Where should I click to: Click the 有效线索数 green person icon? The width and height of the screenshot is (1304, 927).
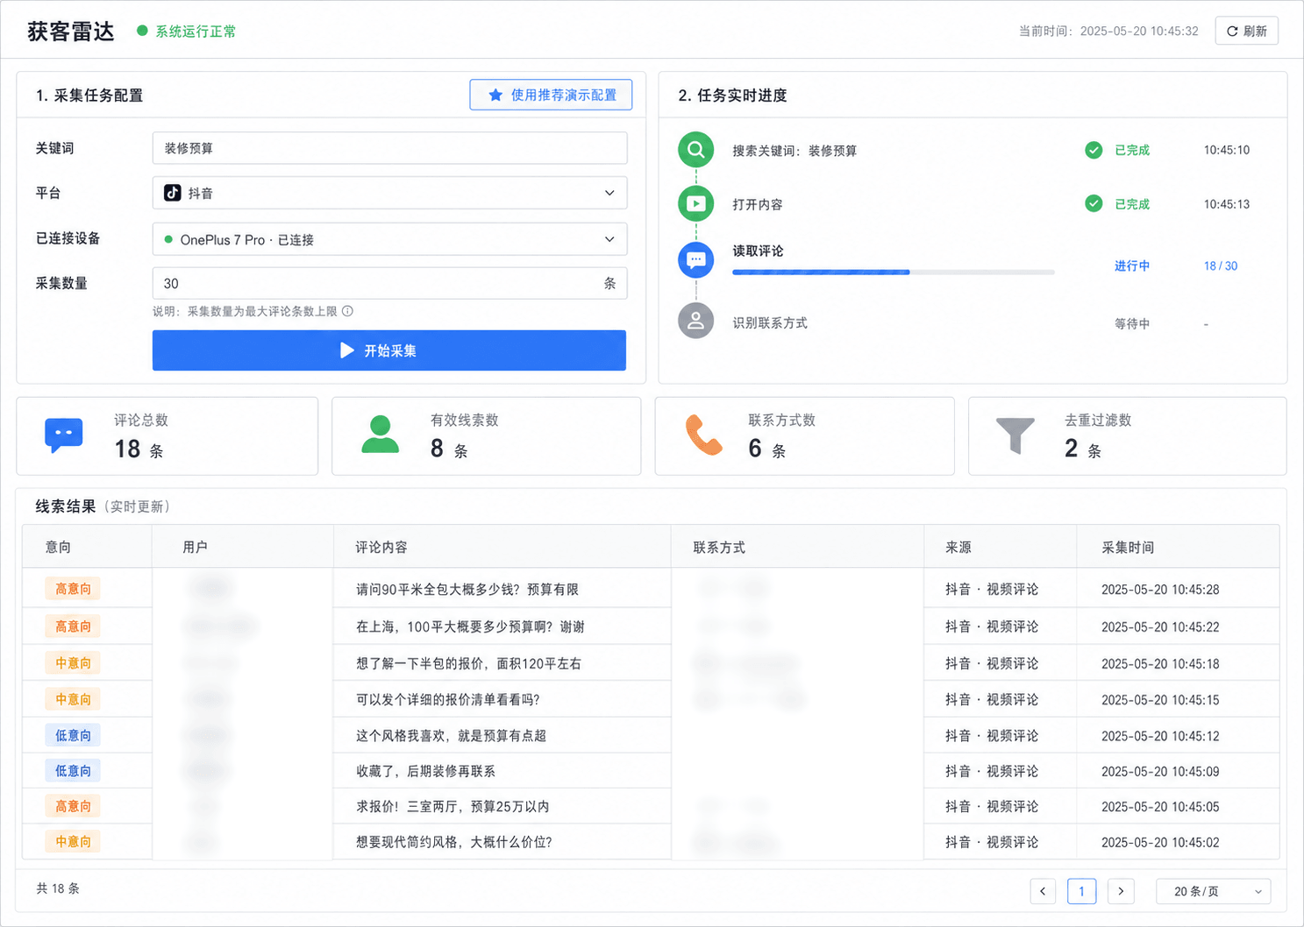381,435
